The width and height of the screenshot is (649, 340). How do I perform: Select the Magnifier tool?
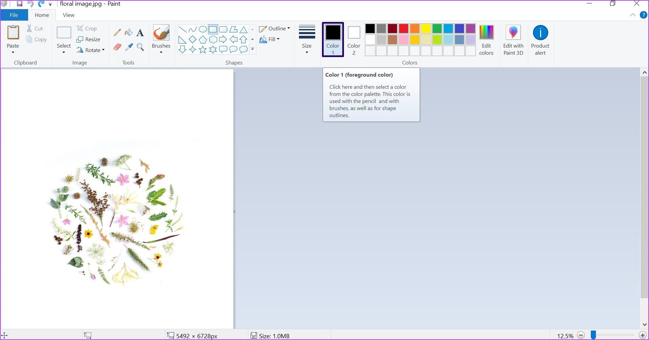click(140, 47)
